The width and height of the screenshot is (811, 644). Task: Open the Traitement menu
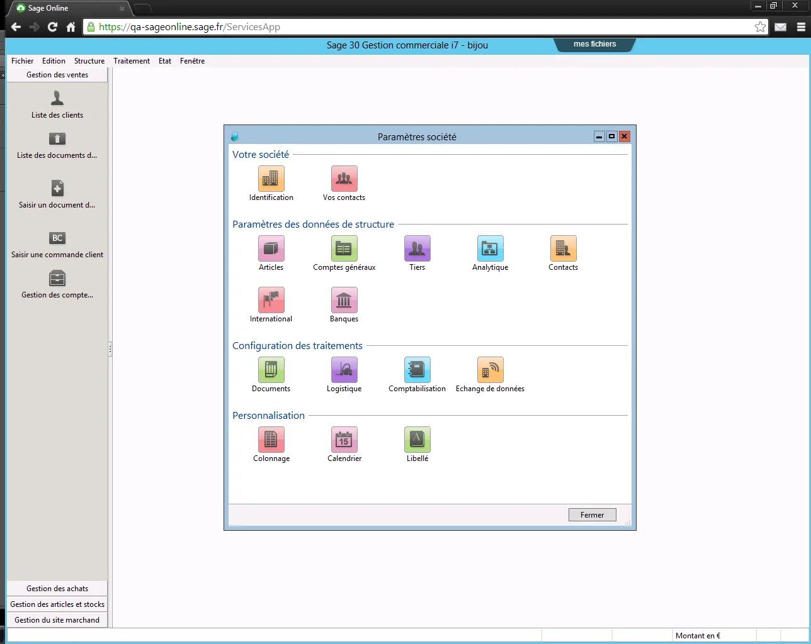coord(132,61)
